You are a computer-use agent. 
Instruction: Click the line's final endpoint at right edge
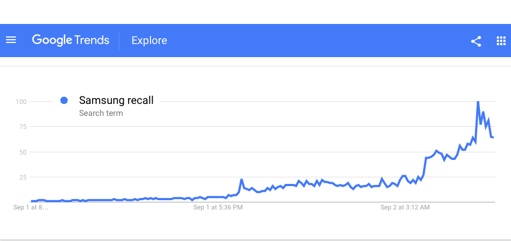point(494,137)
